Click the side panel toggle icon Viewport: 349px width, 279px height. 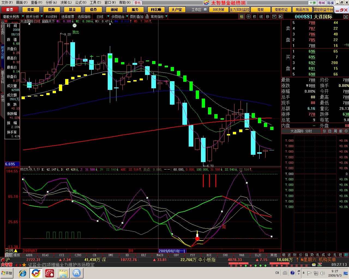pos(281,17)
